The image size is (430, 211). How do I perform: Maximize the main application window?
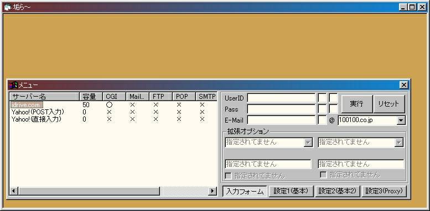(412, 7)
